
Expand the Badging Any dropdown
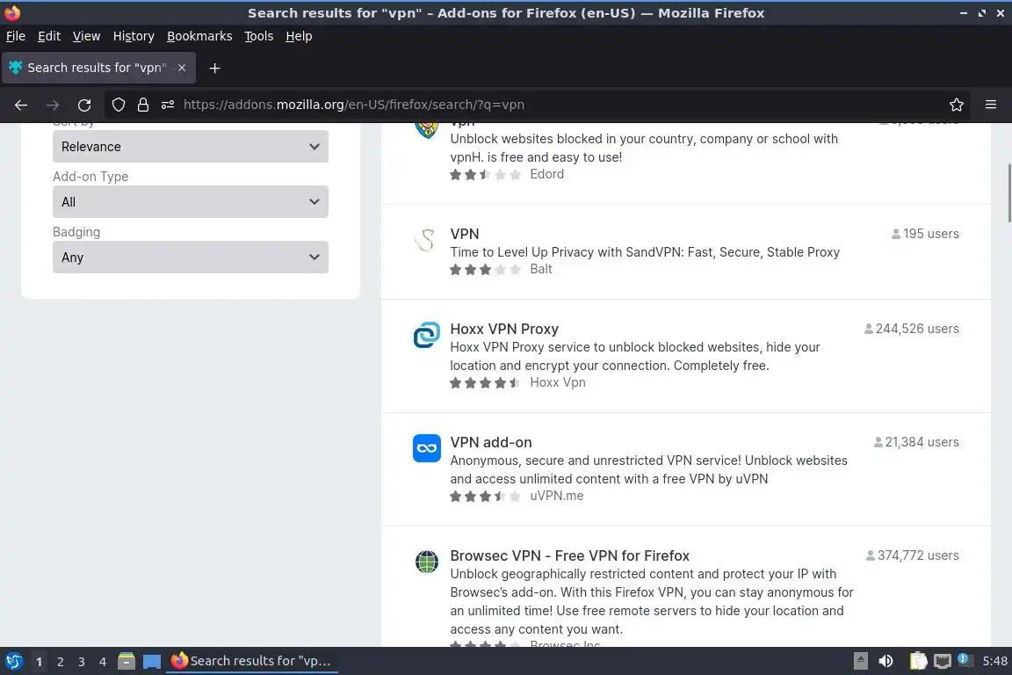click(x=191, y=258)
